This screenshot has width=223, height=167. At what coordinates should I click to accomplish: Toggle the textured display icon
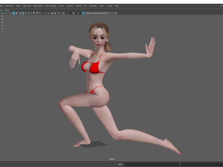click(x=23, y=13)
